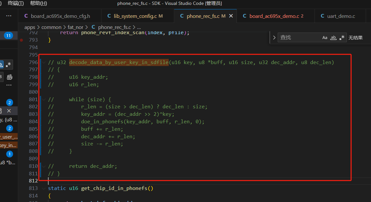Viewport: 371px width, 202px height.
Task: Switch to the lib_system_config.c tab
Action: click(138, 16)
